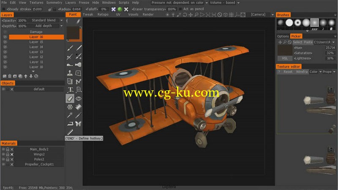Select the butterfly symmetry tool icon
338x190 pixels.
78,124
